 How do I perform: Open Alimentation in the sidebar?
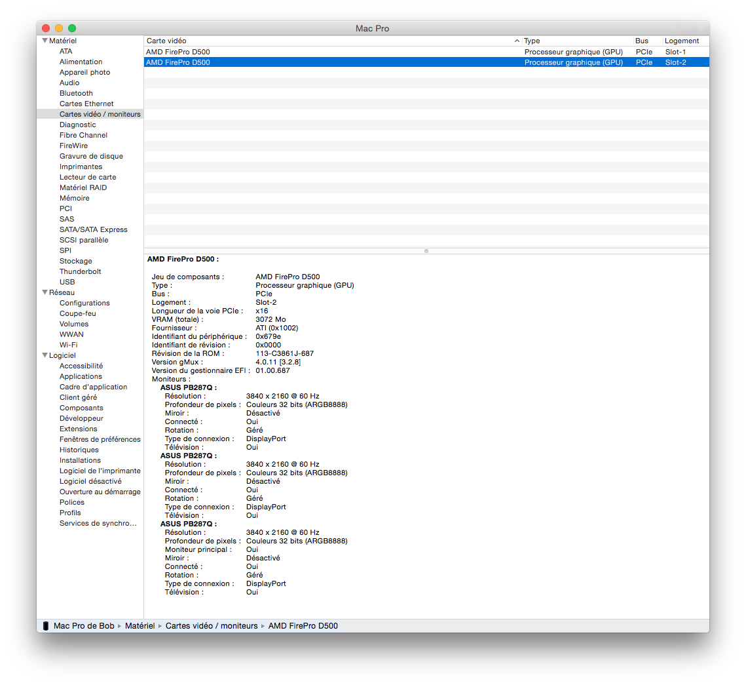click(81, 62)
